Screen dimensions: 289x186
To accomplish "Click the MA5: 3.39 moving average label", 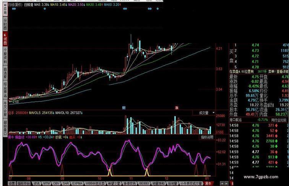I will [42, 5].
